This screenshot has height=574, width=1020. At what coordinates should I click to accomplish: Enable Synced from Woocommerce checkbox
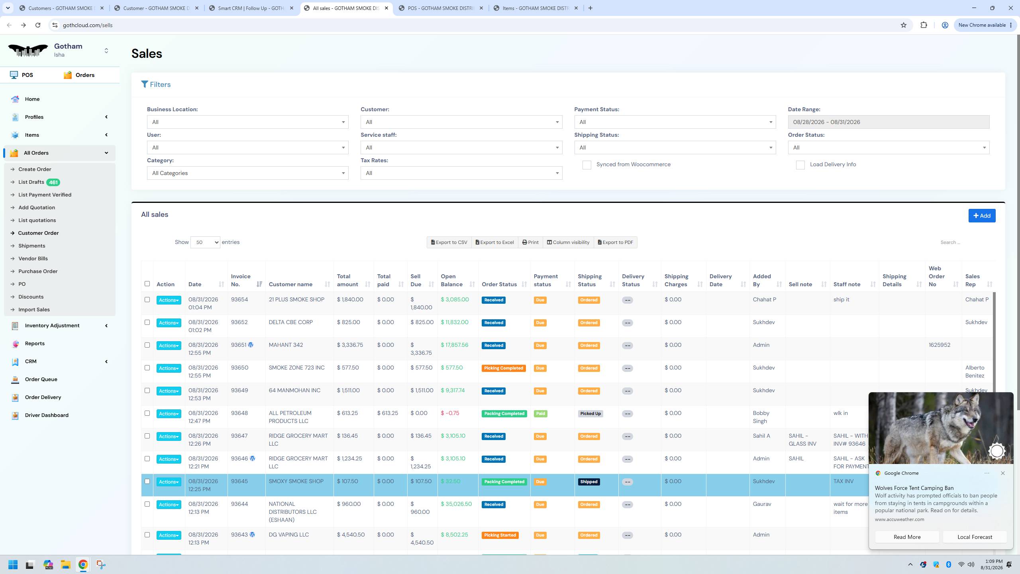pos(586,165)
